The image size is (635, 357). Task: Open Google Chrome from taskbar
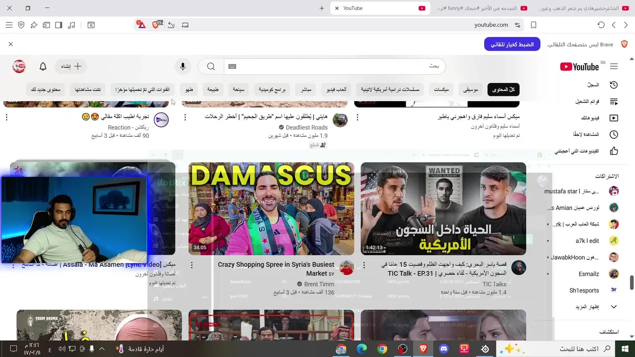click(382, 349)
